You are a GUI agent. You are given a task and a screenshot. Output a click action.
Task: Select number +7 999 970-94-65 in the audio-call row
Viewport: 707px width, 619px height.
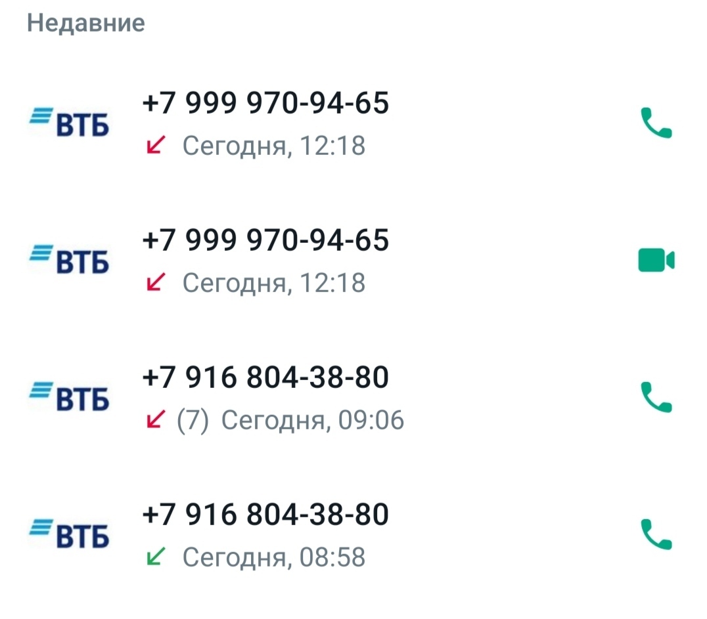click(265, 103)
